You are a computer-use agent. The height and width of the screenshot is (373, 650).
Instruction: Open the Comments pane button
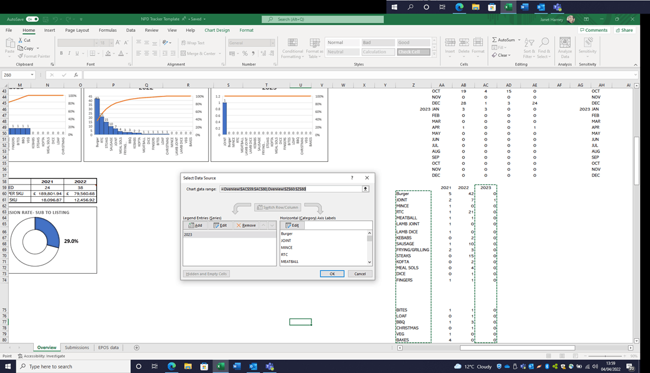(594, 30)
